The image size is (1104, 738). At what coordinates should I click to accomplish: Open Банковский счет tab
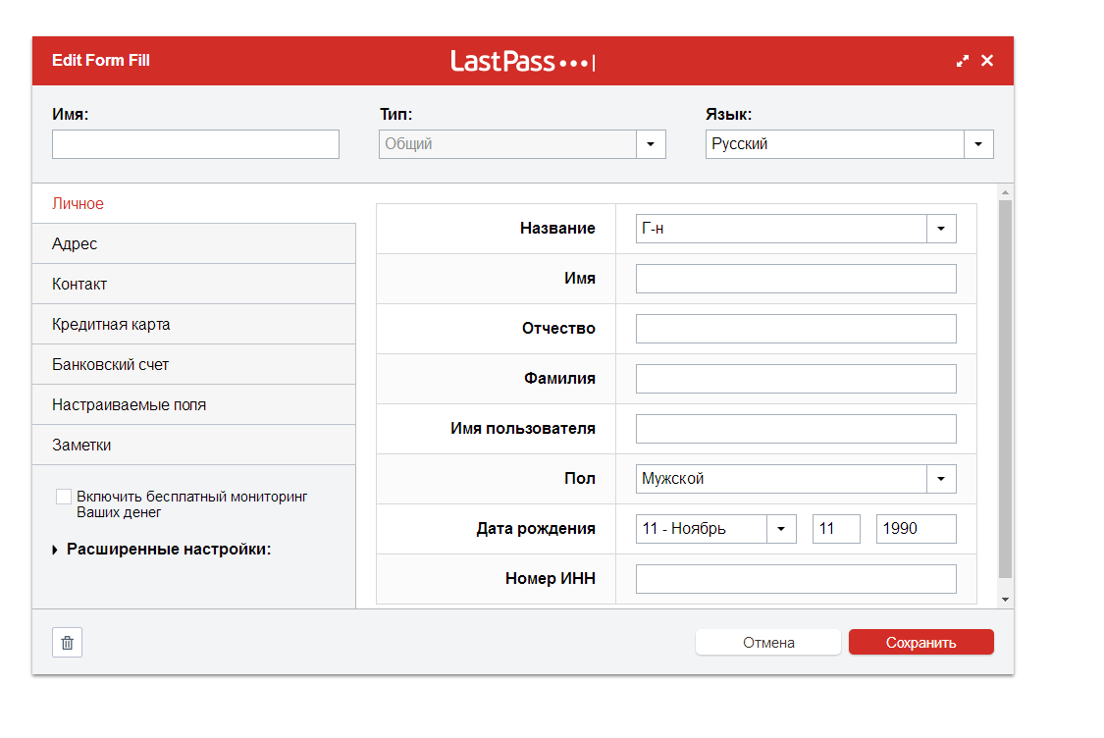(193, 364)
